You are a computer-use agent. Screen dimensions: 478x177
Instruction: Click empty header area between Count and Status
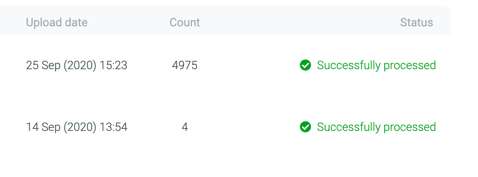click(x=297, y=22)
